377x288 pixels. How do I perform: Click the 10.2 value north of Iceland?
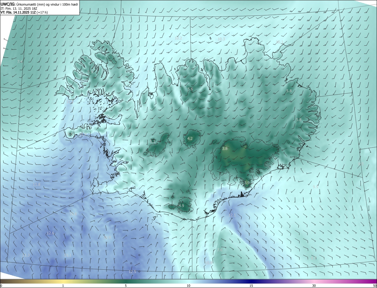(178, 38)
